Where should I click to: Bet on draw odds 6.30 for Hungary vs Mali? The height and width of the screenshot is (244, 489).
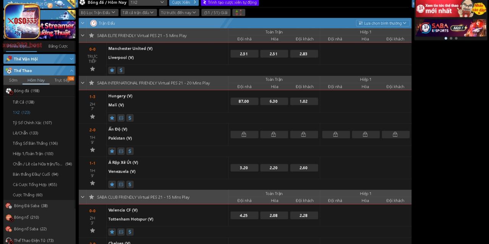pyautogui.click(x=274, y=101)
